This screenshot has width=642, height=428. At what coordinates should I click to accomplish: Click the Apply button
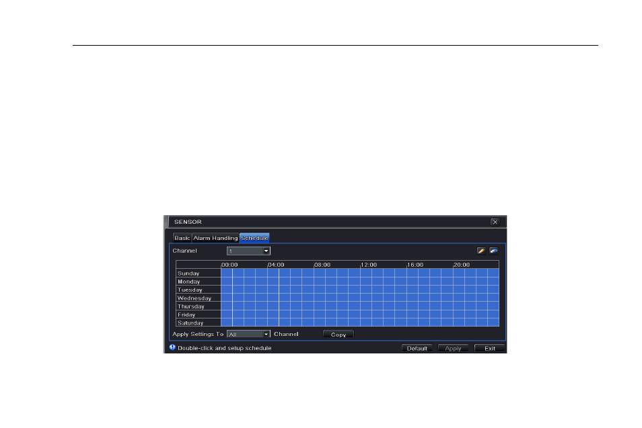pos(453,348)
